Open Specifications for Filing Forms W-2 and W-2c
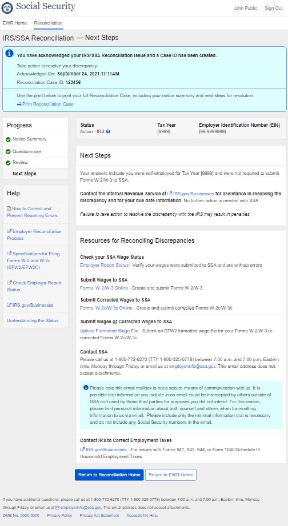Screen dimensions: 288x526 [x=33, y=260]
